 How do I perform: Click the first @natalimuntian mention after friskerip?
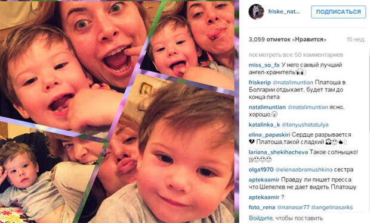pos(293,83)
